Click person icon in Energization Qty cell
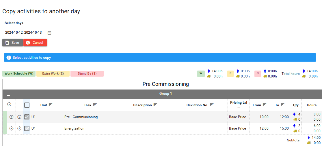The width and height of the screenshot is (322, 146). tap(295, 126)
